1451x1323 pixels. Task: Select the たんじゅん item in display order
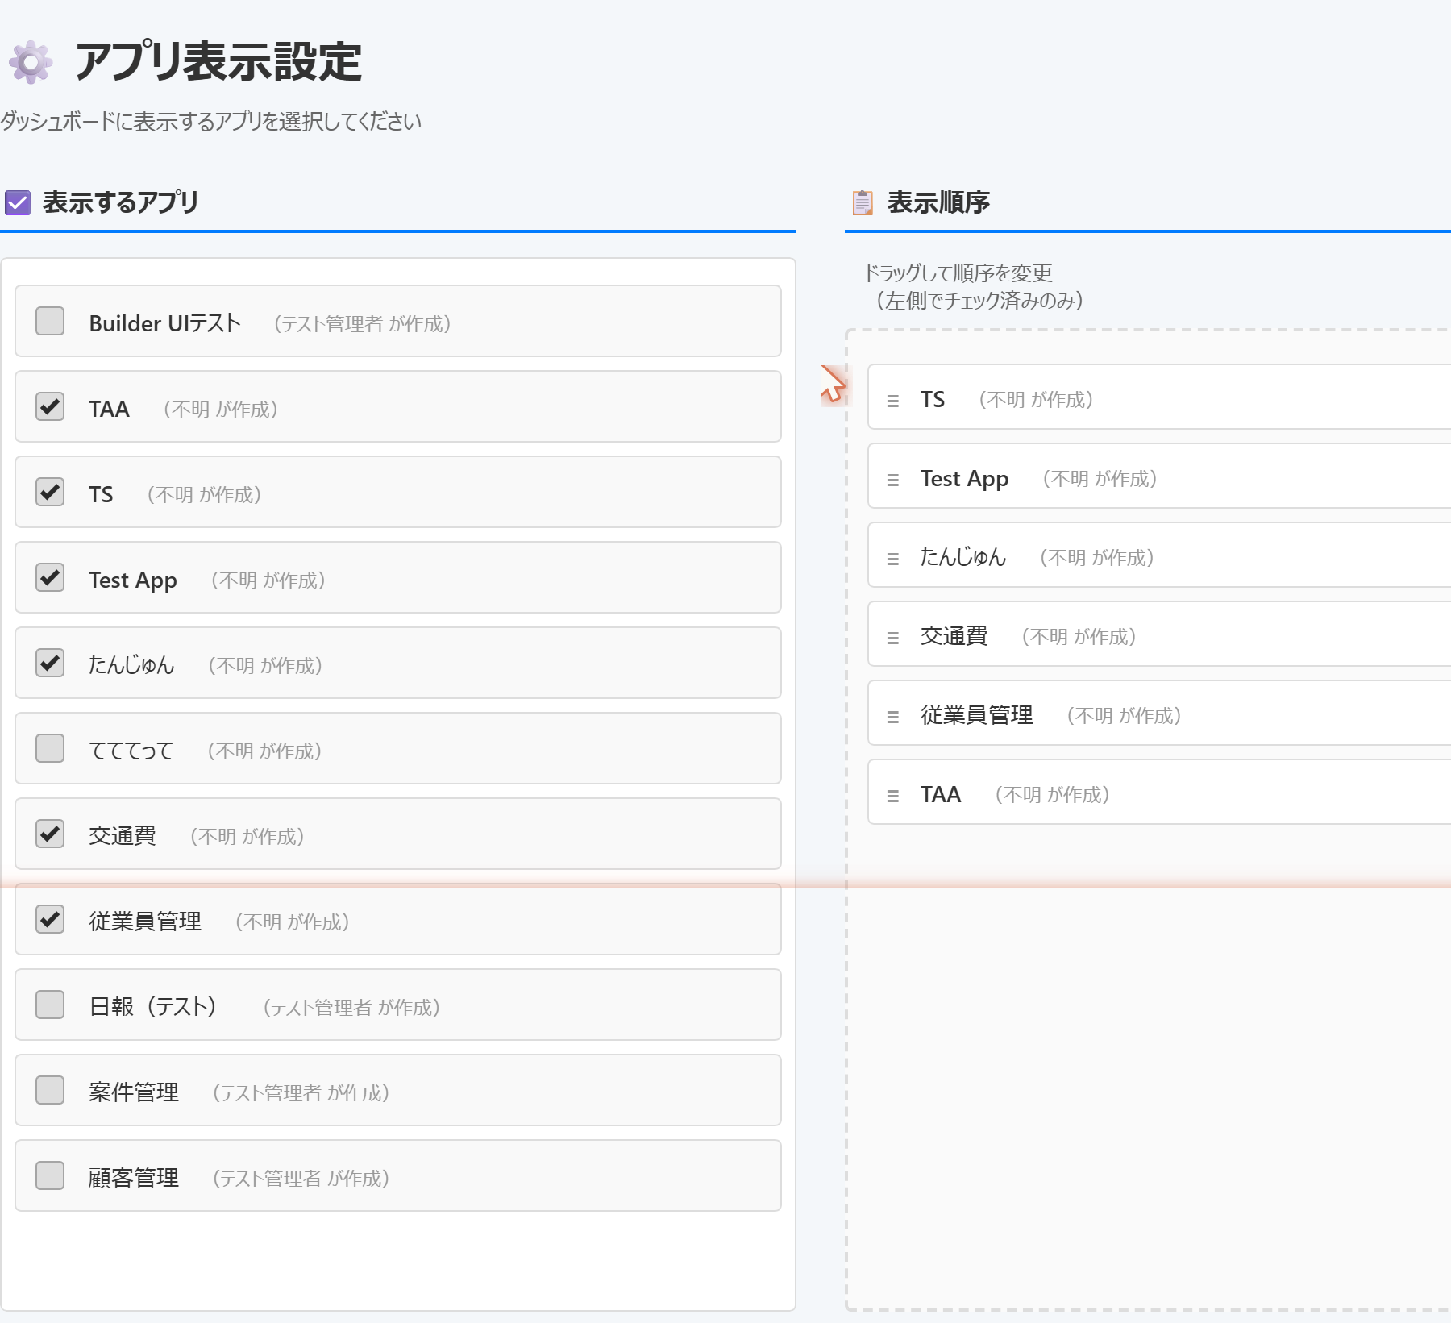1159,555
